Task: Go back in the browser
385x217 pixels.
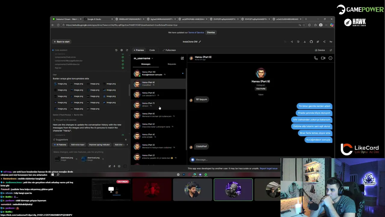Action: pos(53,25)
